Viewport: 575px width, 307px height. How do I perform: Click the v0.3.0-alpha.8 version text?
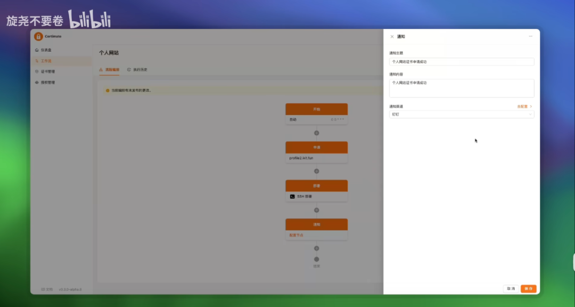click(x=70, y=289)
